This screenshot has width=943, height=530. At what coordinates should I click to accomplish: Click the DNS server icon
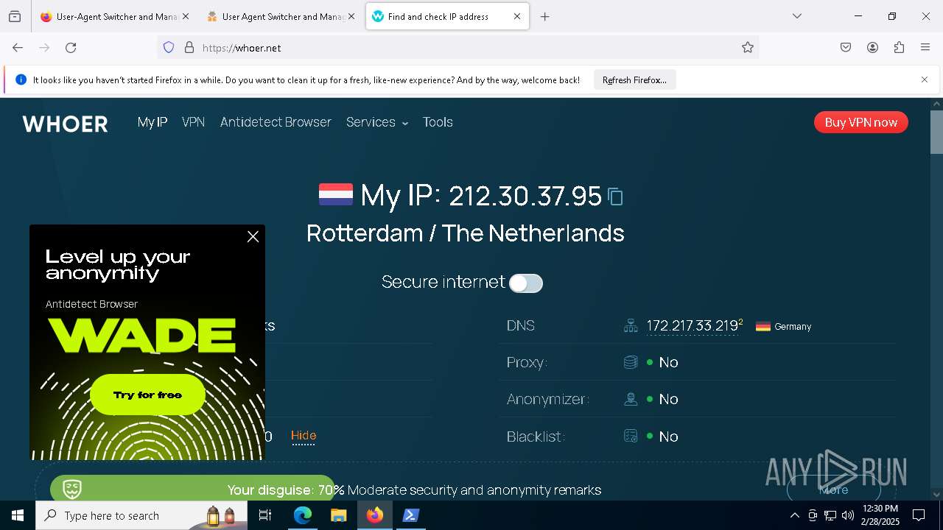(x=631, y=326)
